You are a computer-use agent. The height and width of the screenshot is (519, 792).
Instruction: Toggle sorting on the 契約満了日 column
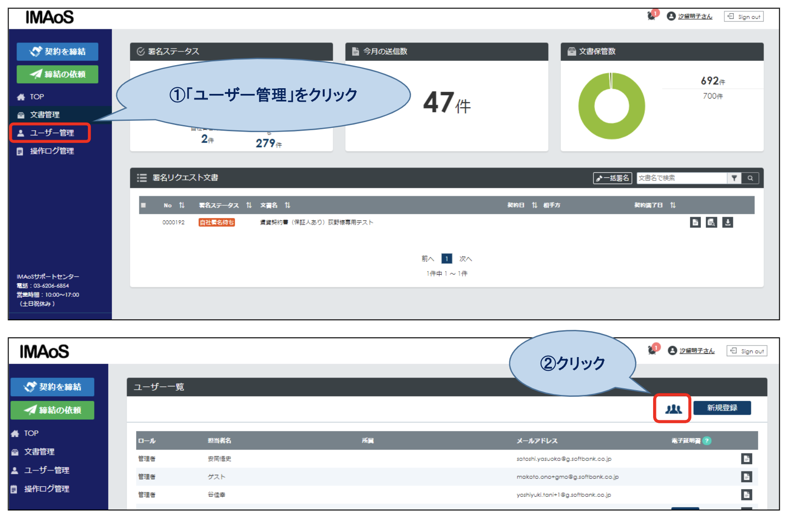[673, 205]
